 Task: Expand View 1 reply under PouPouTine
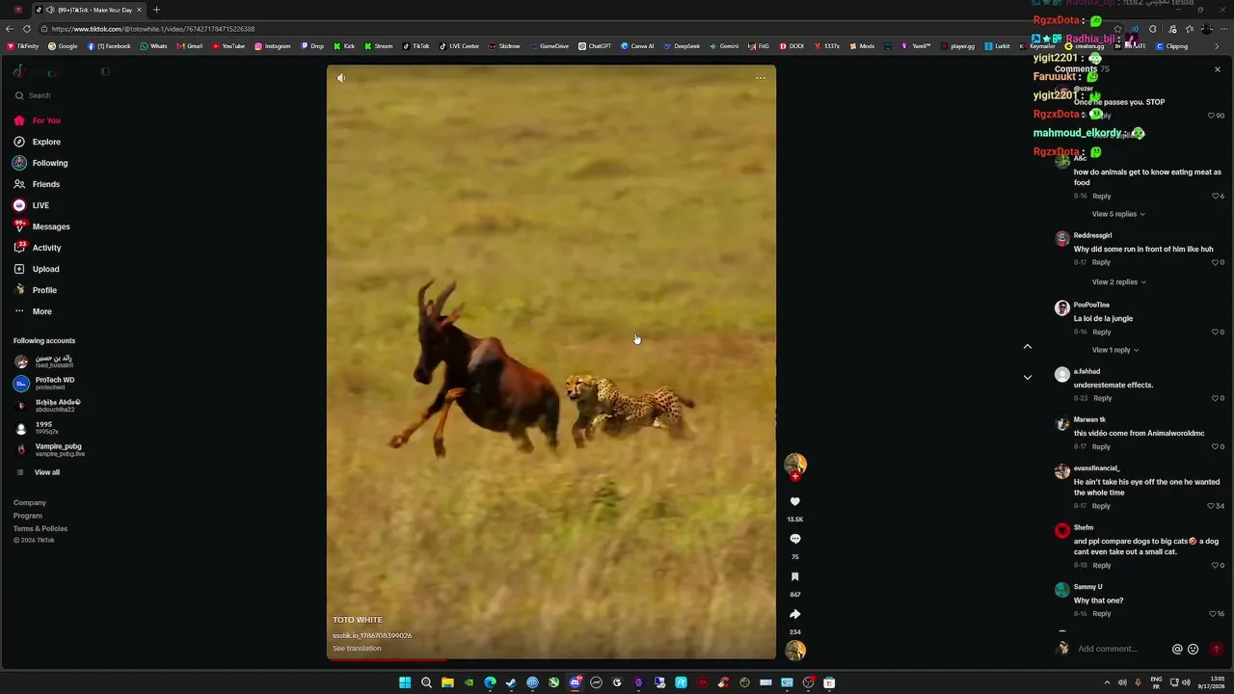1115,350
